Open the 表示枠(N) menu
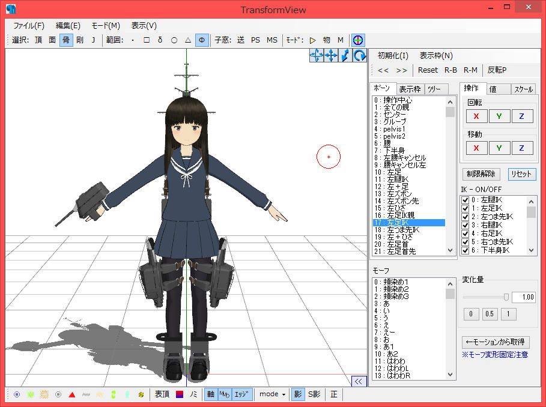Screen dimensions: 546x407 coord(436,55)
